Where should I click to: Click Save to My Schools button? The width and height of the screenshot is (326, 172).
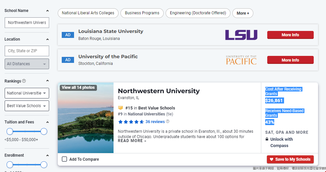coord(290,159)
